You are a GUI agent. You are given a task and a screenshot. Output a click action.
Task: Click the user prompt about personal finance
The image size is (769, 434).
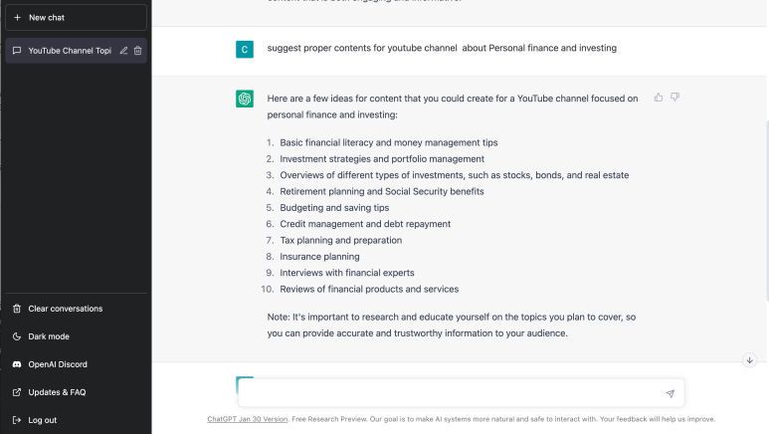click(x=442, y=48)
